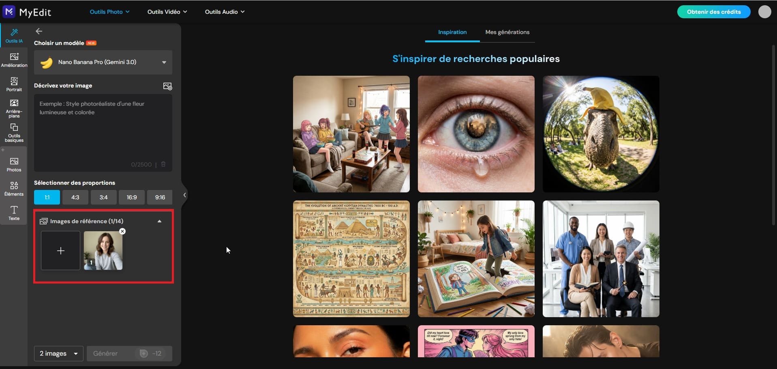Click the Choisir un modèle label
This screenshot has height=369, width=777.
coord(59,43)
